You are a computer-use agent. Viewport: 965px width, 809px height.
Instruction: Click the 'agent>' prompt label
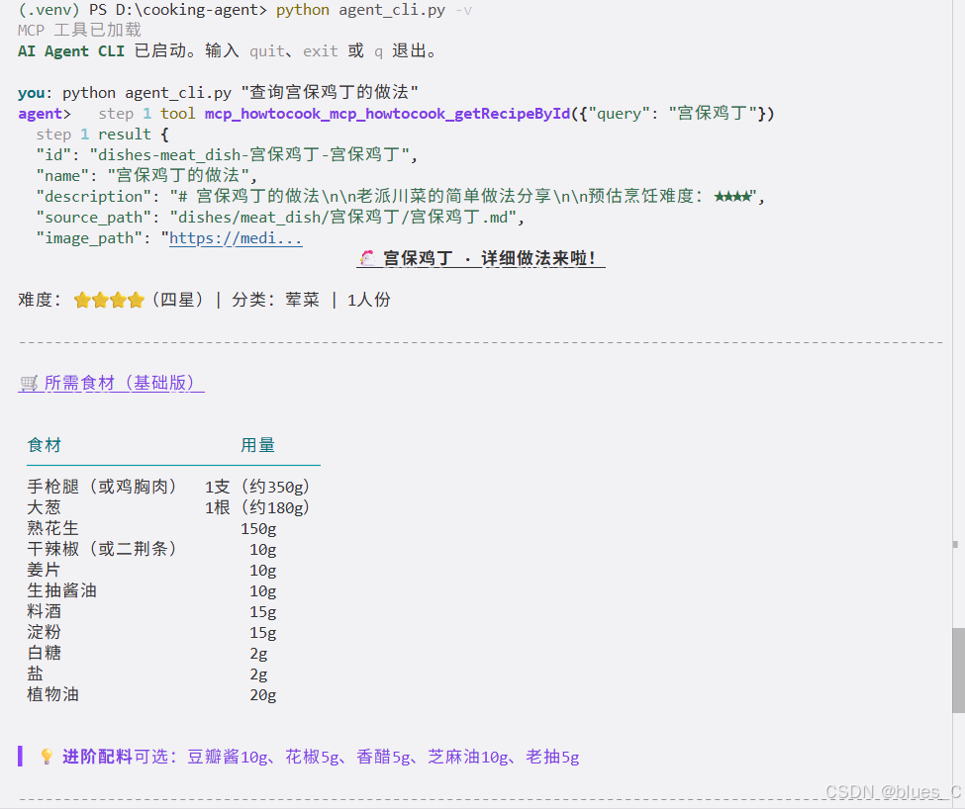pyautogui.click(x=45, y=114)
